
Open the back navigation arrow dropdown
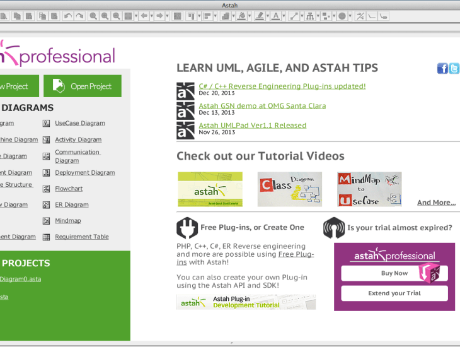pos(152,16)
